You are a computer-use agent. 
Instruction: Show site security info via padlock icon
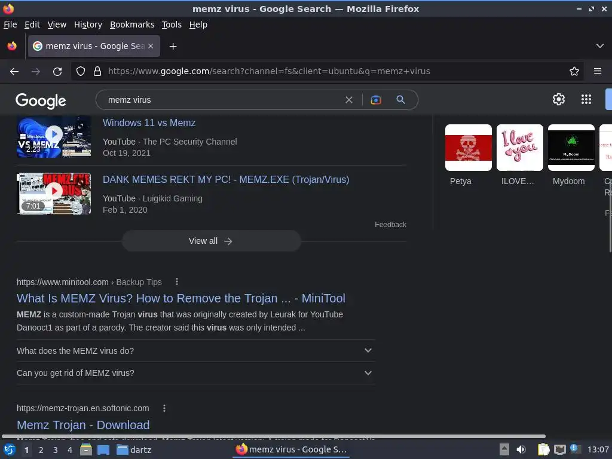(97, 71)
